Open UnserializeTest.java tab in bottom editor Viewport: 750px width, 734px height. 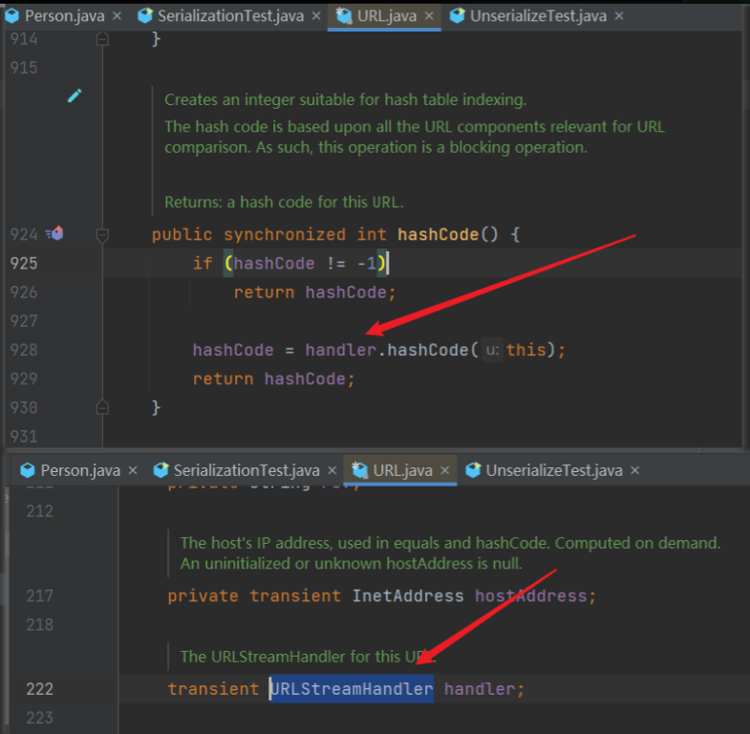click(554, 470)
